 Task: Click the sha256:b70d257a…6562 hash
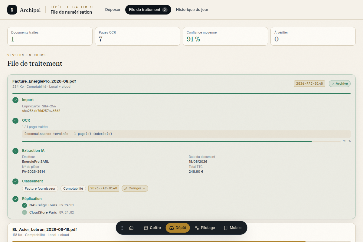point(41,111)
